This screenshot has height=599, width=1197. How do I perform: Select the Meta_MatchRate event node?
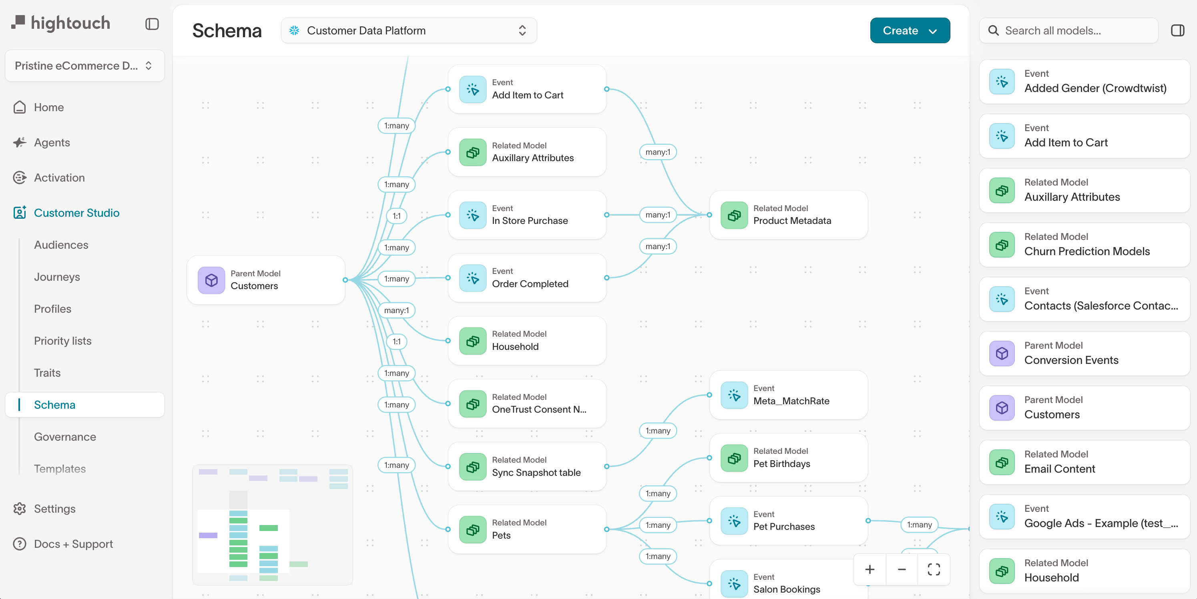pyautogui.click(x=789, y=395)
